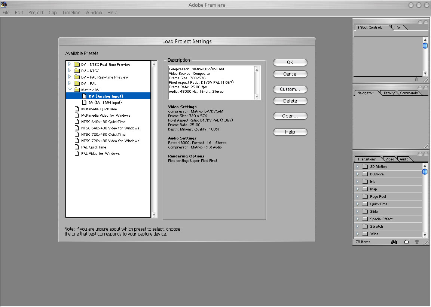Screen dimensions: 431x307
Task: Click the Adobe Premiere application icon
Action: tap(4, 4)
